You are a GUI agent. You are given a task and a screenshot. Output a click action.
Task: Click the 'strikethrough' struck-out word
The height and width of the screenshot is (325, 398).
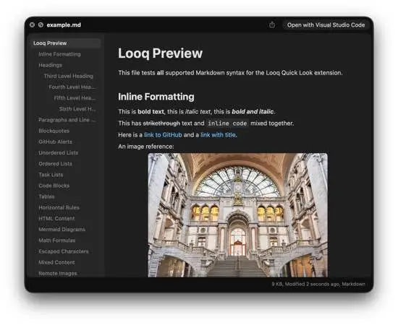161,123
